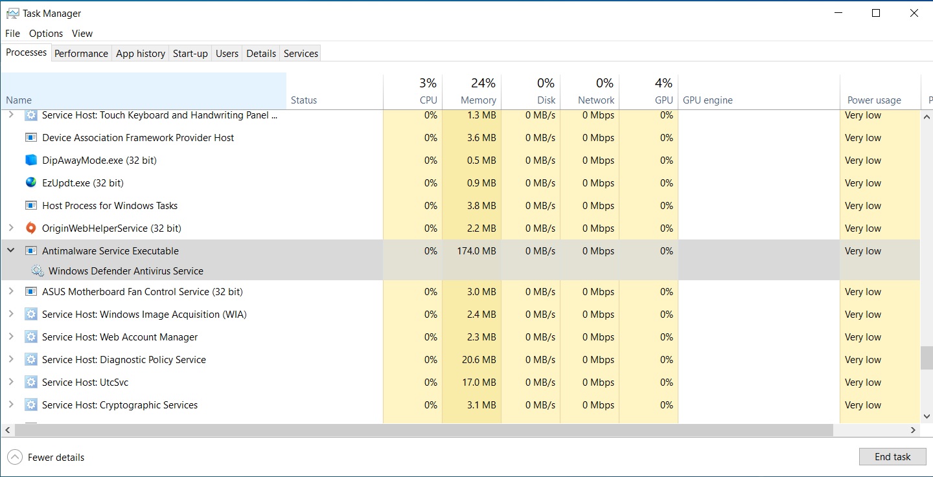Click the vertical scrollbar up arrow
933x477 pixels.
tap(927, 116)
